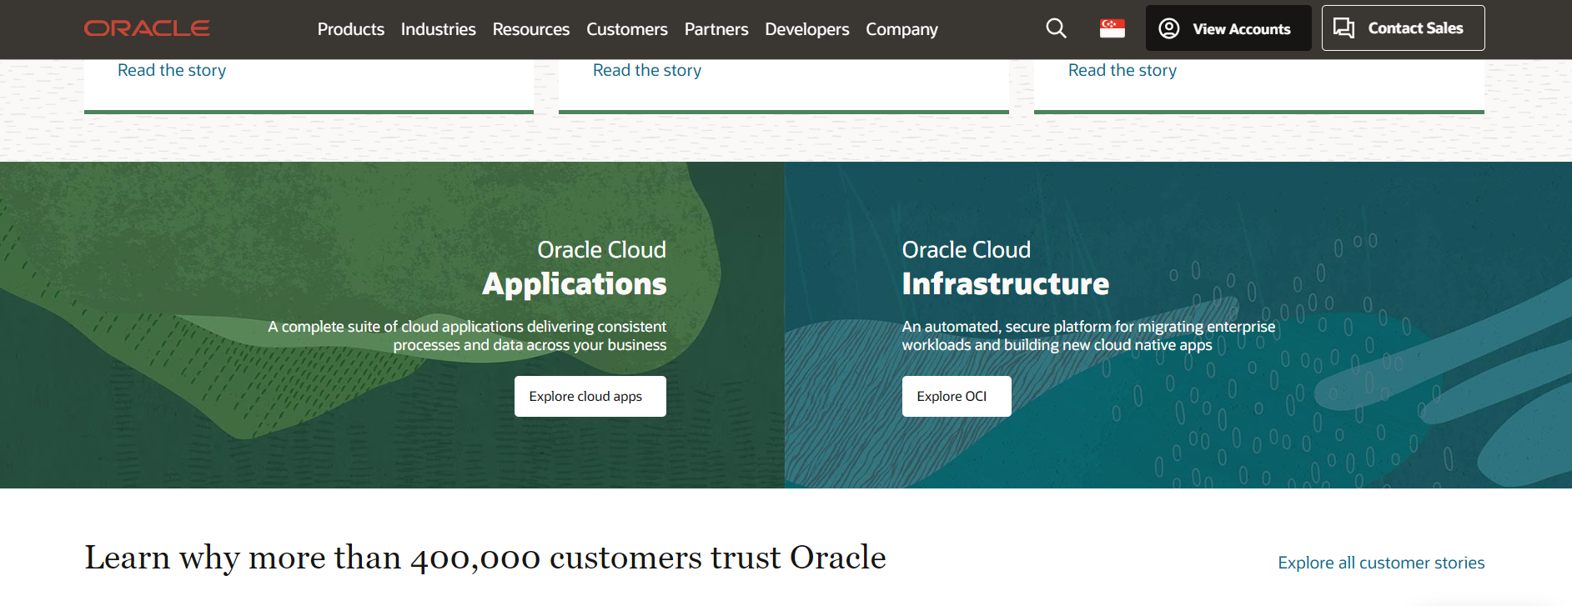Click the "Learn why more than 400,000 customers trust Oracle" heading
The height and width of the screenshot is (606, 1572).
point(485,558)
